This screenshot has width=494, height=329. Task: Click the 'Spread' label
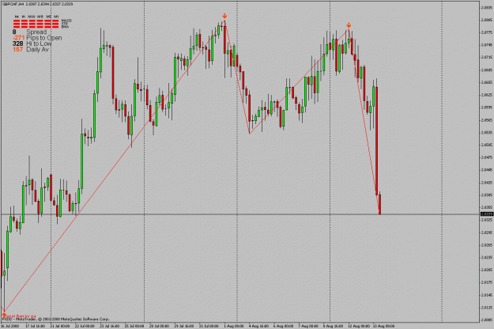[x=36, y=32]
